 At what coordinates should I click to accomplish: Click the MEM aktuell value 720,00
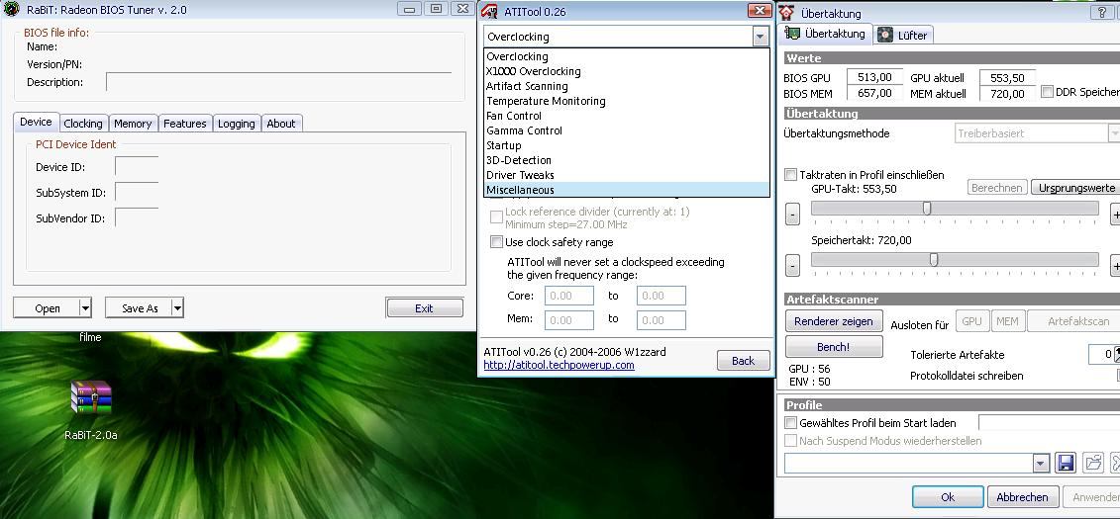point(1007,93)
